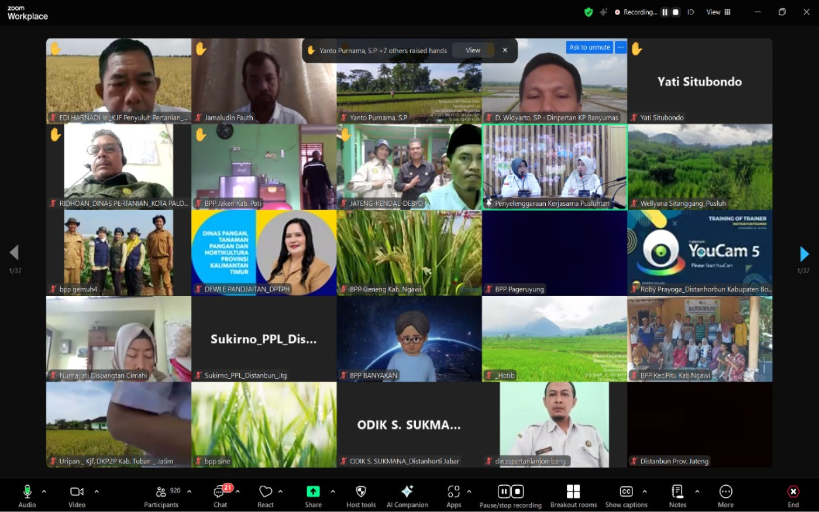Screen dimensions: 819x512
Task: Click View on raised hands notification
Action: 473,50
